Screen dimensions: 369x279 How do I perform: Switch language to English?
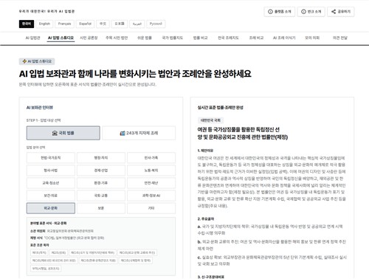[44, 24]
